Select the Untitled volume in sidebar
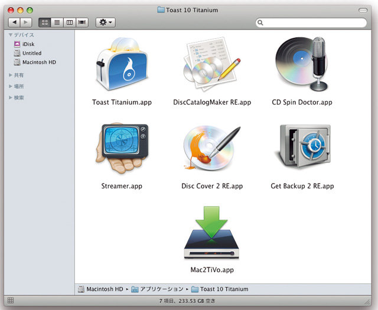This screenshot has width=378, height=310. coord(28,53)
